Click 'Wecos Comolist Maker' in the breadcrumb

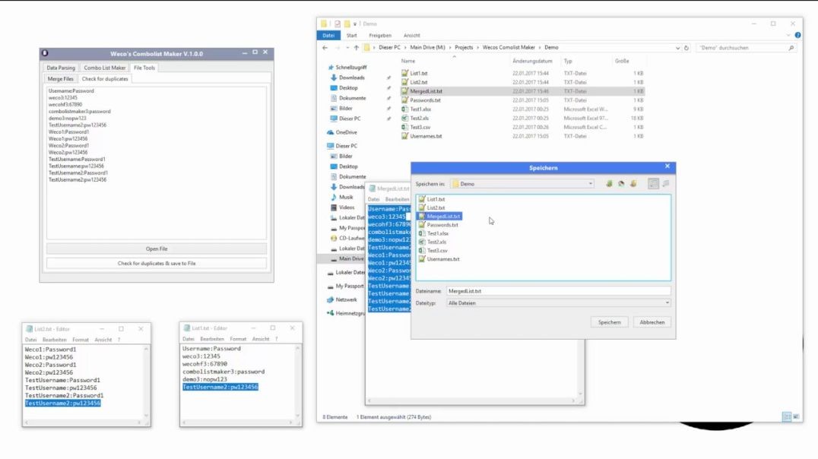coord(509,47)
